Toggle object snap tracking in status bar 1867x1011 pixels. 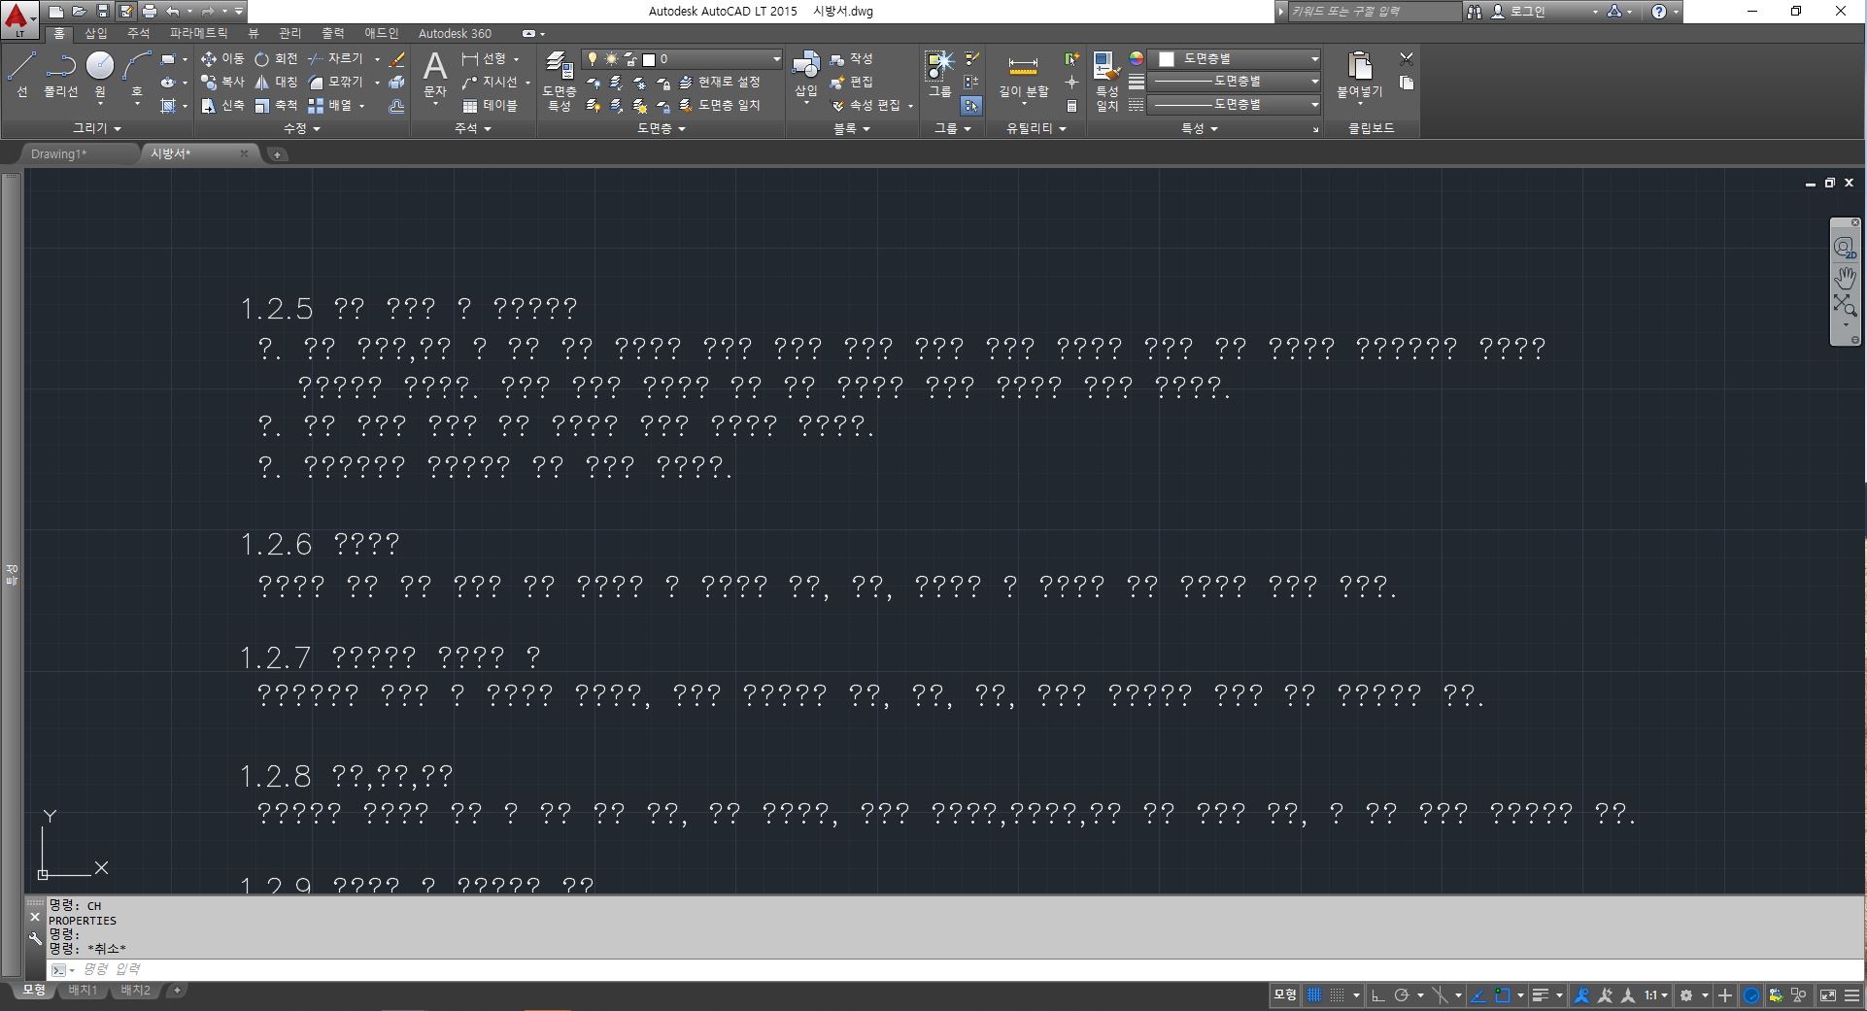(x=1478, y=994)
